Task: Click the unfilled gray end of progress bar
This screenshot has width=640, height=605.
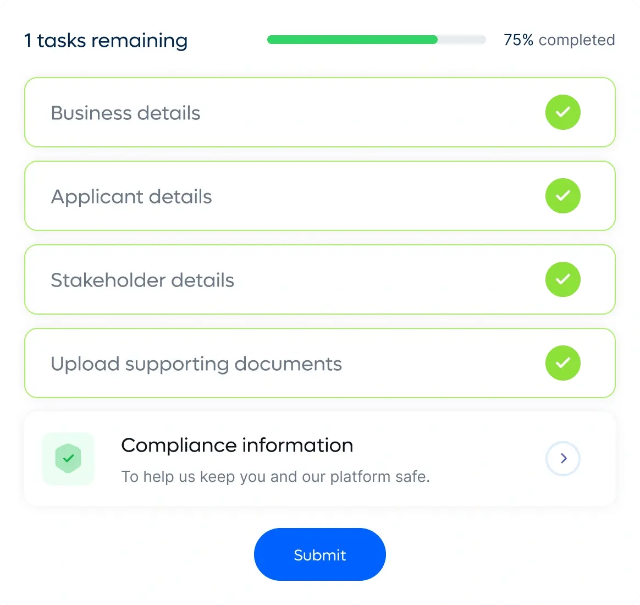Action: (x=462, y=40)
